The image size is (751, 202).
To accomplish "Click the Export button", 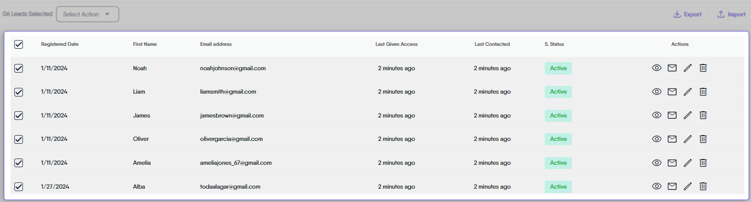I will point(688,14).
